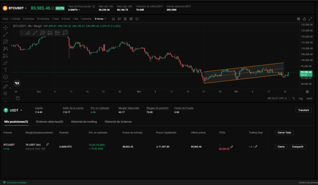318x185 pixels.
Task: Edit the TP/SL pencil icon
Action: (232, 147)
